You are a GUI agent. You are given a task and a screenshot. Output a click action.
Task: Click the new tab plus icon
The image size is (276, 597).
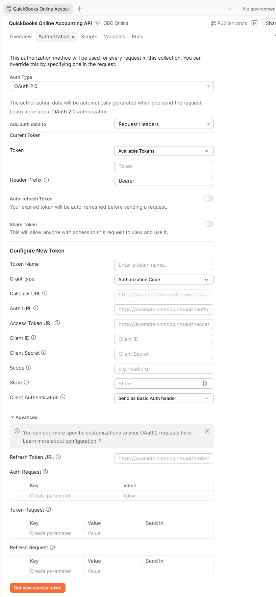click(x=80, y=9)
